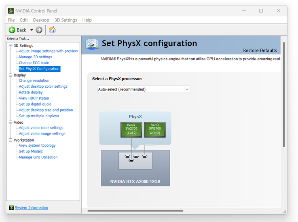Open the Help menu
Image resolution: width=298 pixels, height=222 pixels.
click(87, 20)
